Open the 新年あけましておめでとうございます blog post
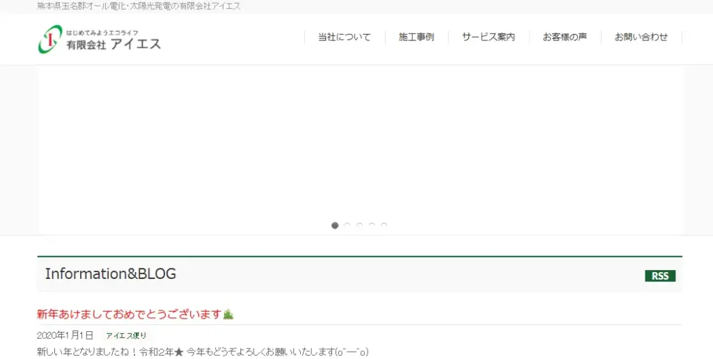The image size is (713, 359). click(129, 314)
